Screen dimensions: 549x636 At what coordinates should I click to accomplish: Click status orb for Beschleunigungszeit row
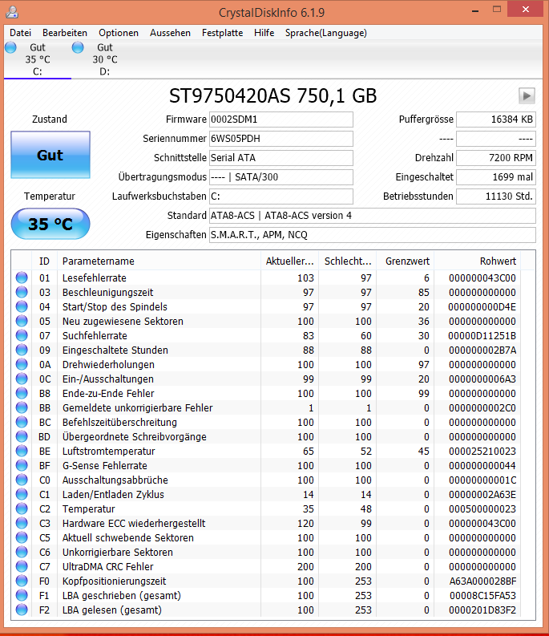(22, 292)
